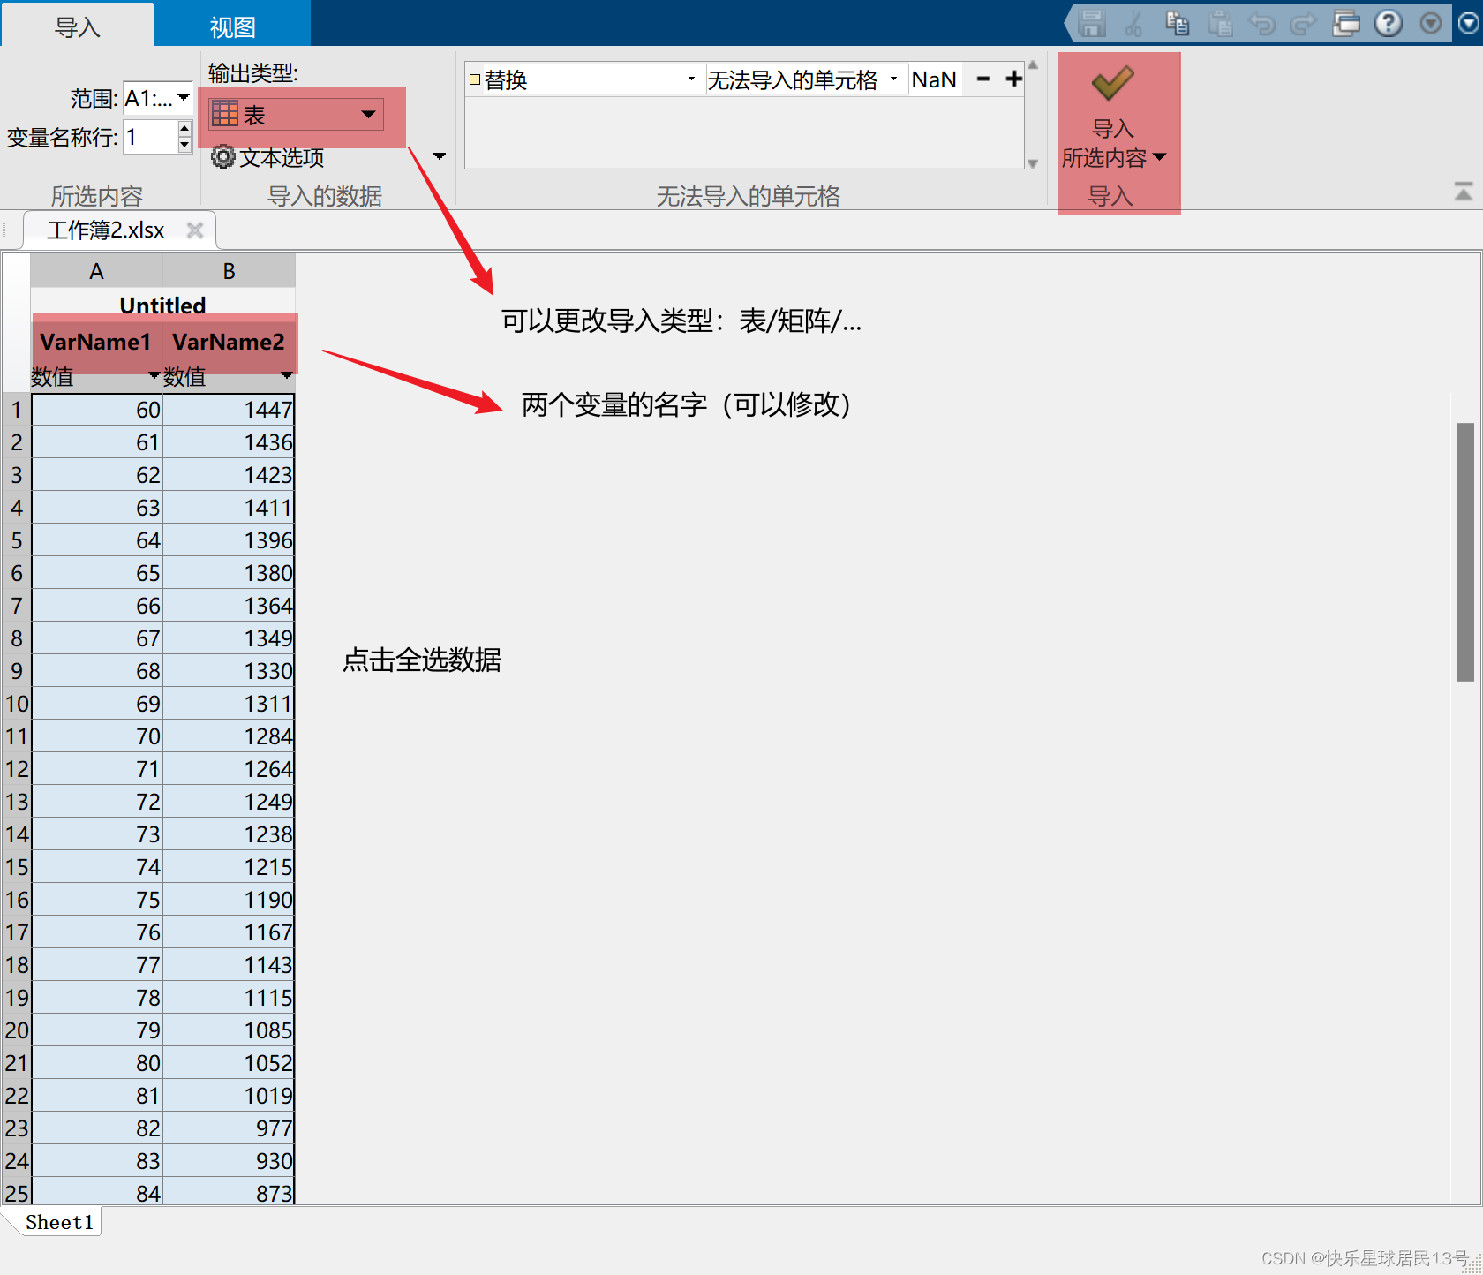Click the green checkmark import icon
The height and width of the screenshot is (1275, 1483).
(1113, 84)
